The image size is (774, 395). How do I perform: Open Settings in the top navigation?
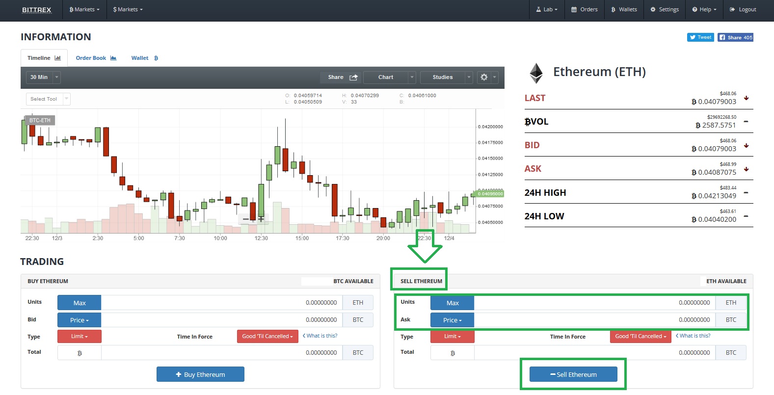pyautogui.click(x=665, y=10)
